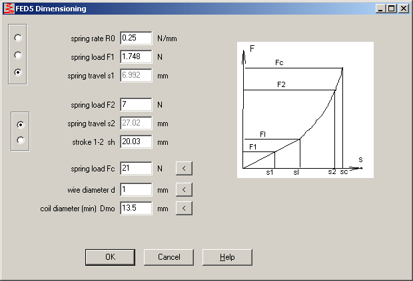Select the spring travel s1 radio button
This screenshot has width=413, height=281.
click(18, 72)
